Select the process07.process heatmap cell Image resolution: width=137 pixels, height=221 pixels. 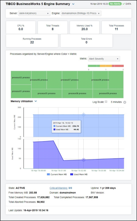tap(70, 80)
